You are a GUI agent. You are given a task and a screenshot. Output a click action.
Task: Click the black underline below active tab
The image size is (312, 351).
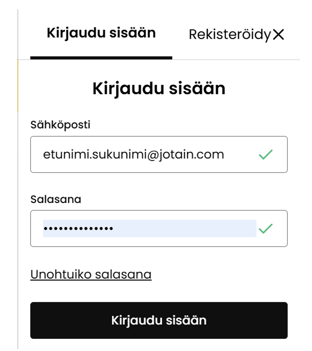[101, 58]
